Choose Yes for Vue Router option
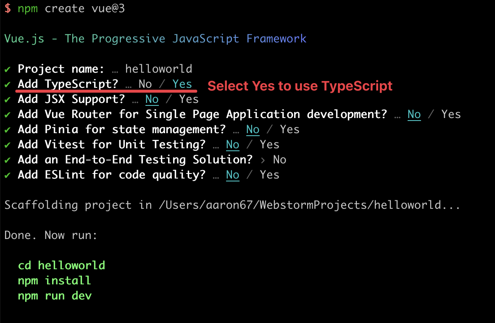495x323 pixels. coord(451,114)
